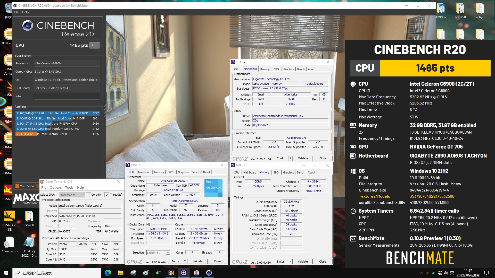Select the Pentium Gold G7400 ranking row
This screenshot has width=495, height=278.
point(57,129)
